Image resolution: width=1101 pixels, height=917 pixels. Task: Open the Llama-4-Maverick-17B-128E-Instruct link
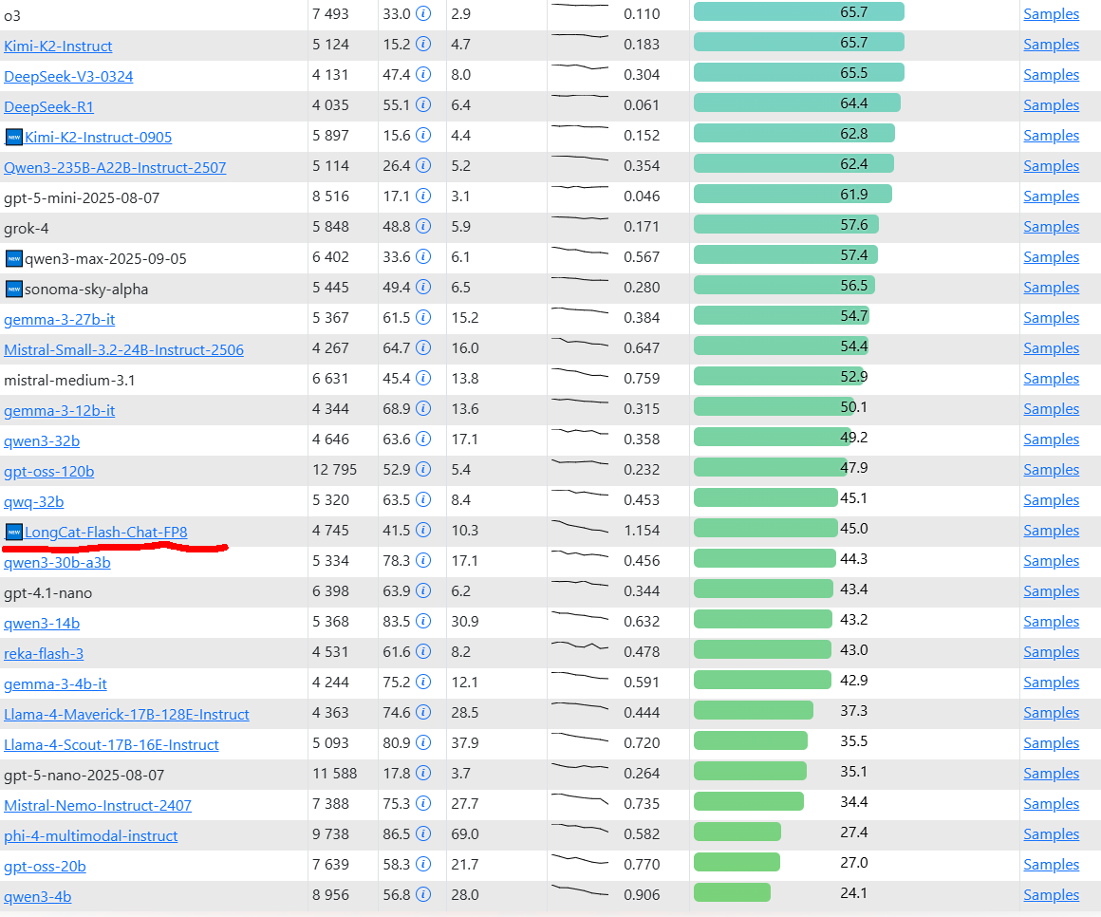(x=126, y=715)
